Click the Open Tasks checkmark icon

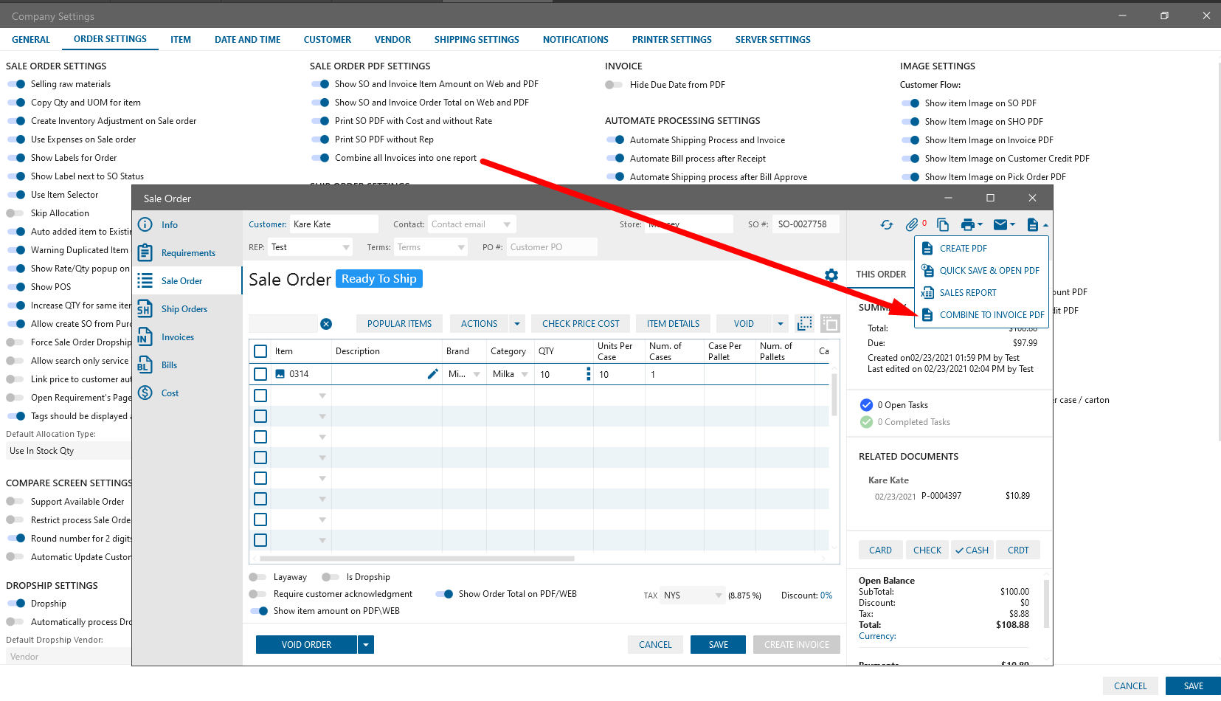867,405
